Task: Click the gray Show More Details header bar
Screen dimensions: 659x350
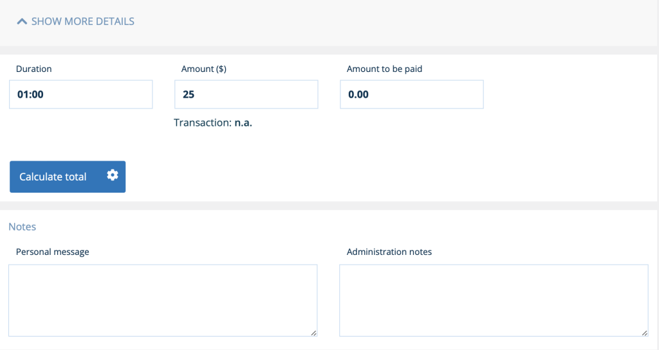Action: (x=386, y=22)
